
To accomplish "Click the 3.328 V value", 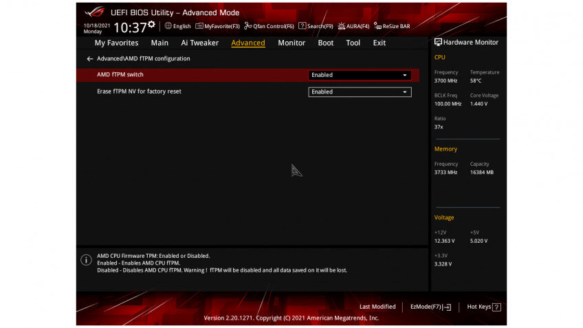I will [x=443, y=264].
